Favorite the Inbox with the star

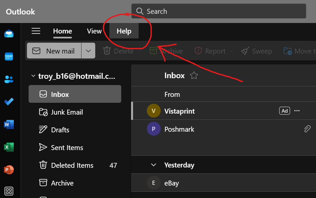click(x=194, y=75)
